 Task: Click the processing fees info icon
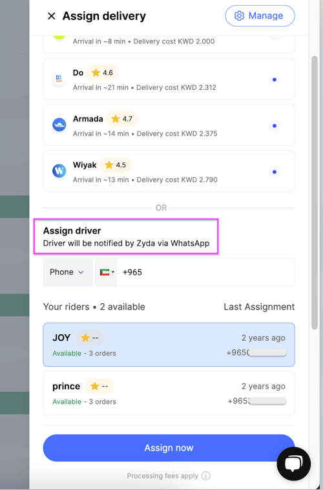pyautogui.click(x=206, y=476)
